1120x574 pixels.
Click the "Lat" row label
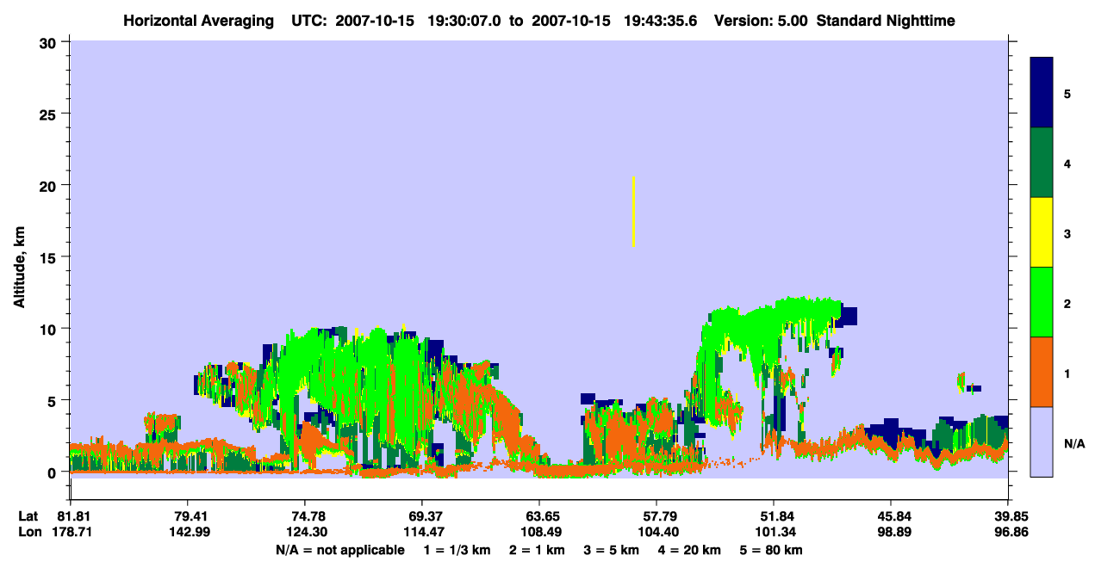pos(28,516)
